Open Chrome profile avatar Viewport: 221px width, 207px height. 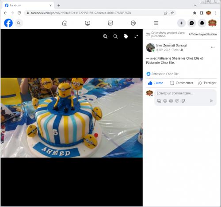click(x=209, y=13)
